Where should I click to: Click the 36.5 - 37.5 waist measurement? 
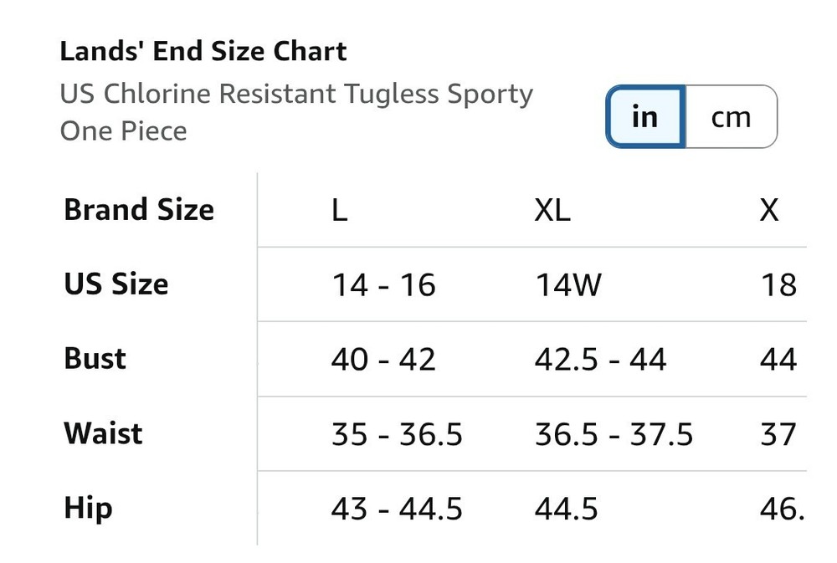(x=614, y=434)
